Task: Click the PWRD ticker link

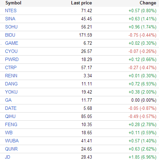Action: click(x=12, y=59)
